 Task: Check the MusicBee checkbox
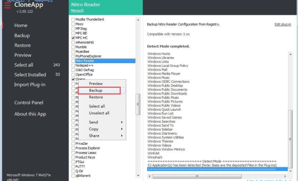(73, 52)
